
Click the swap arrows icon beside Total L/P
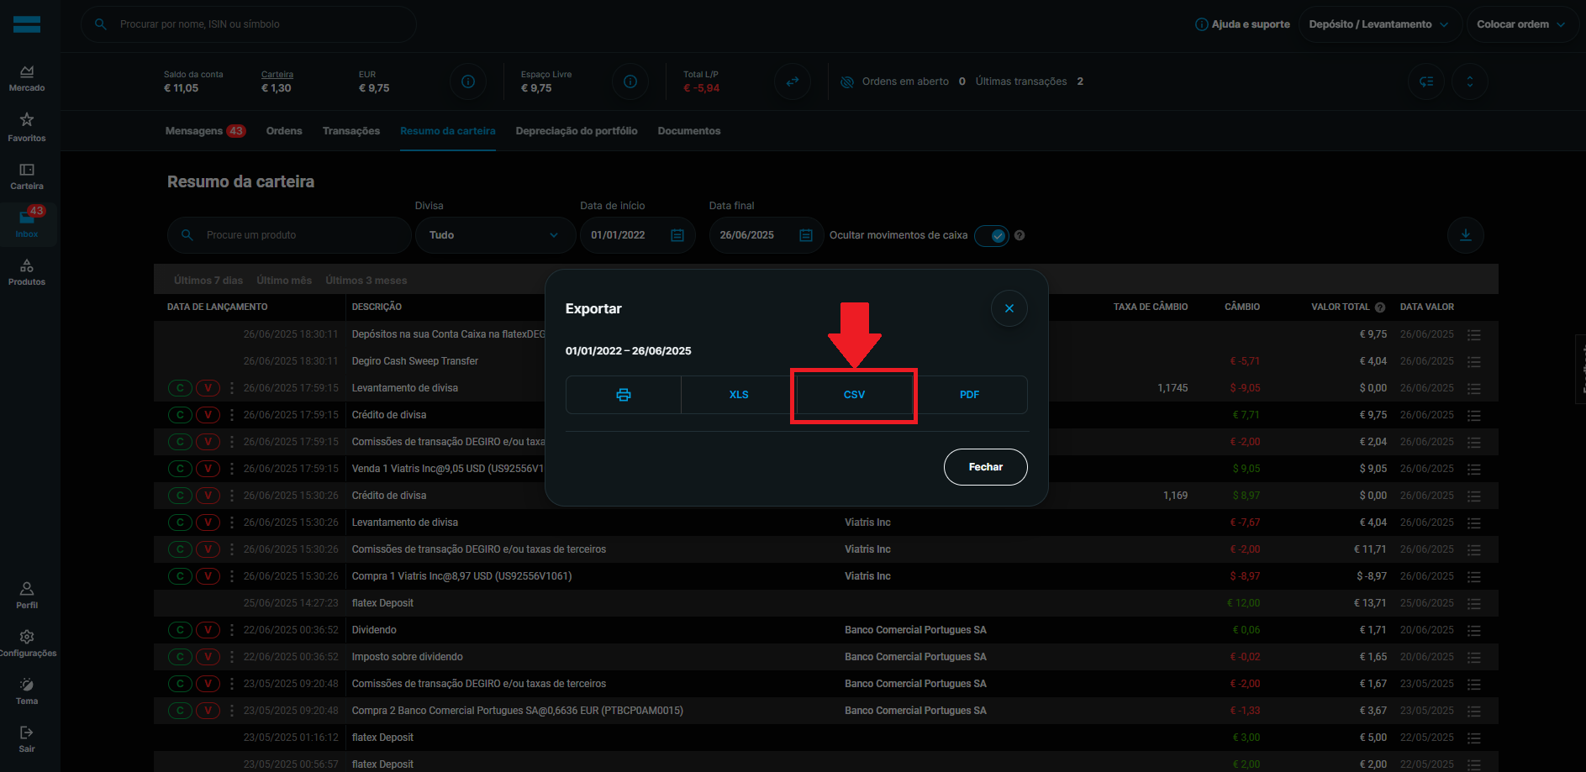tap(793, 81)
